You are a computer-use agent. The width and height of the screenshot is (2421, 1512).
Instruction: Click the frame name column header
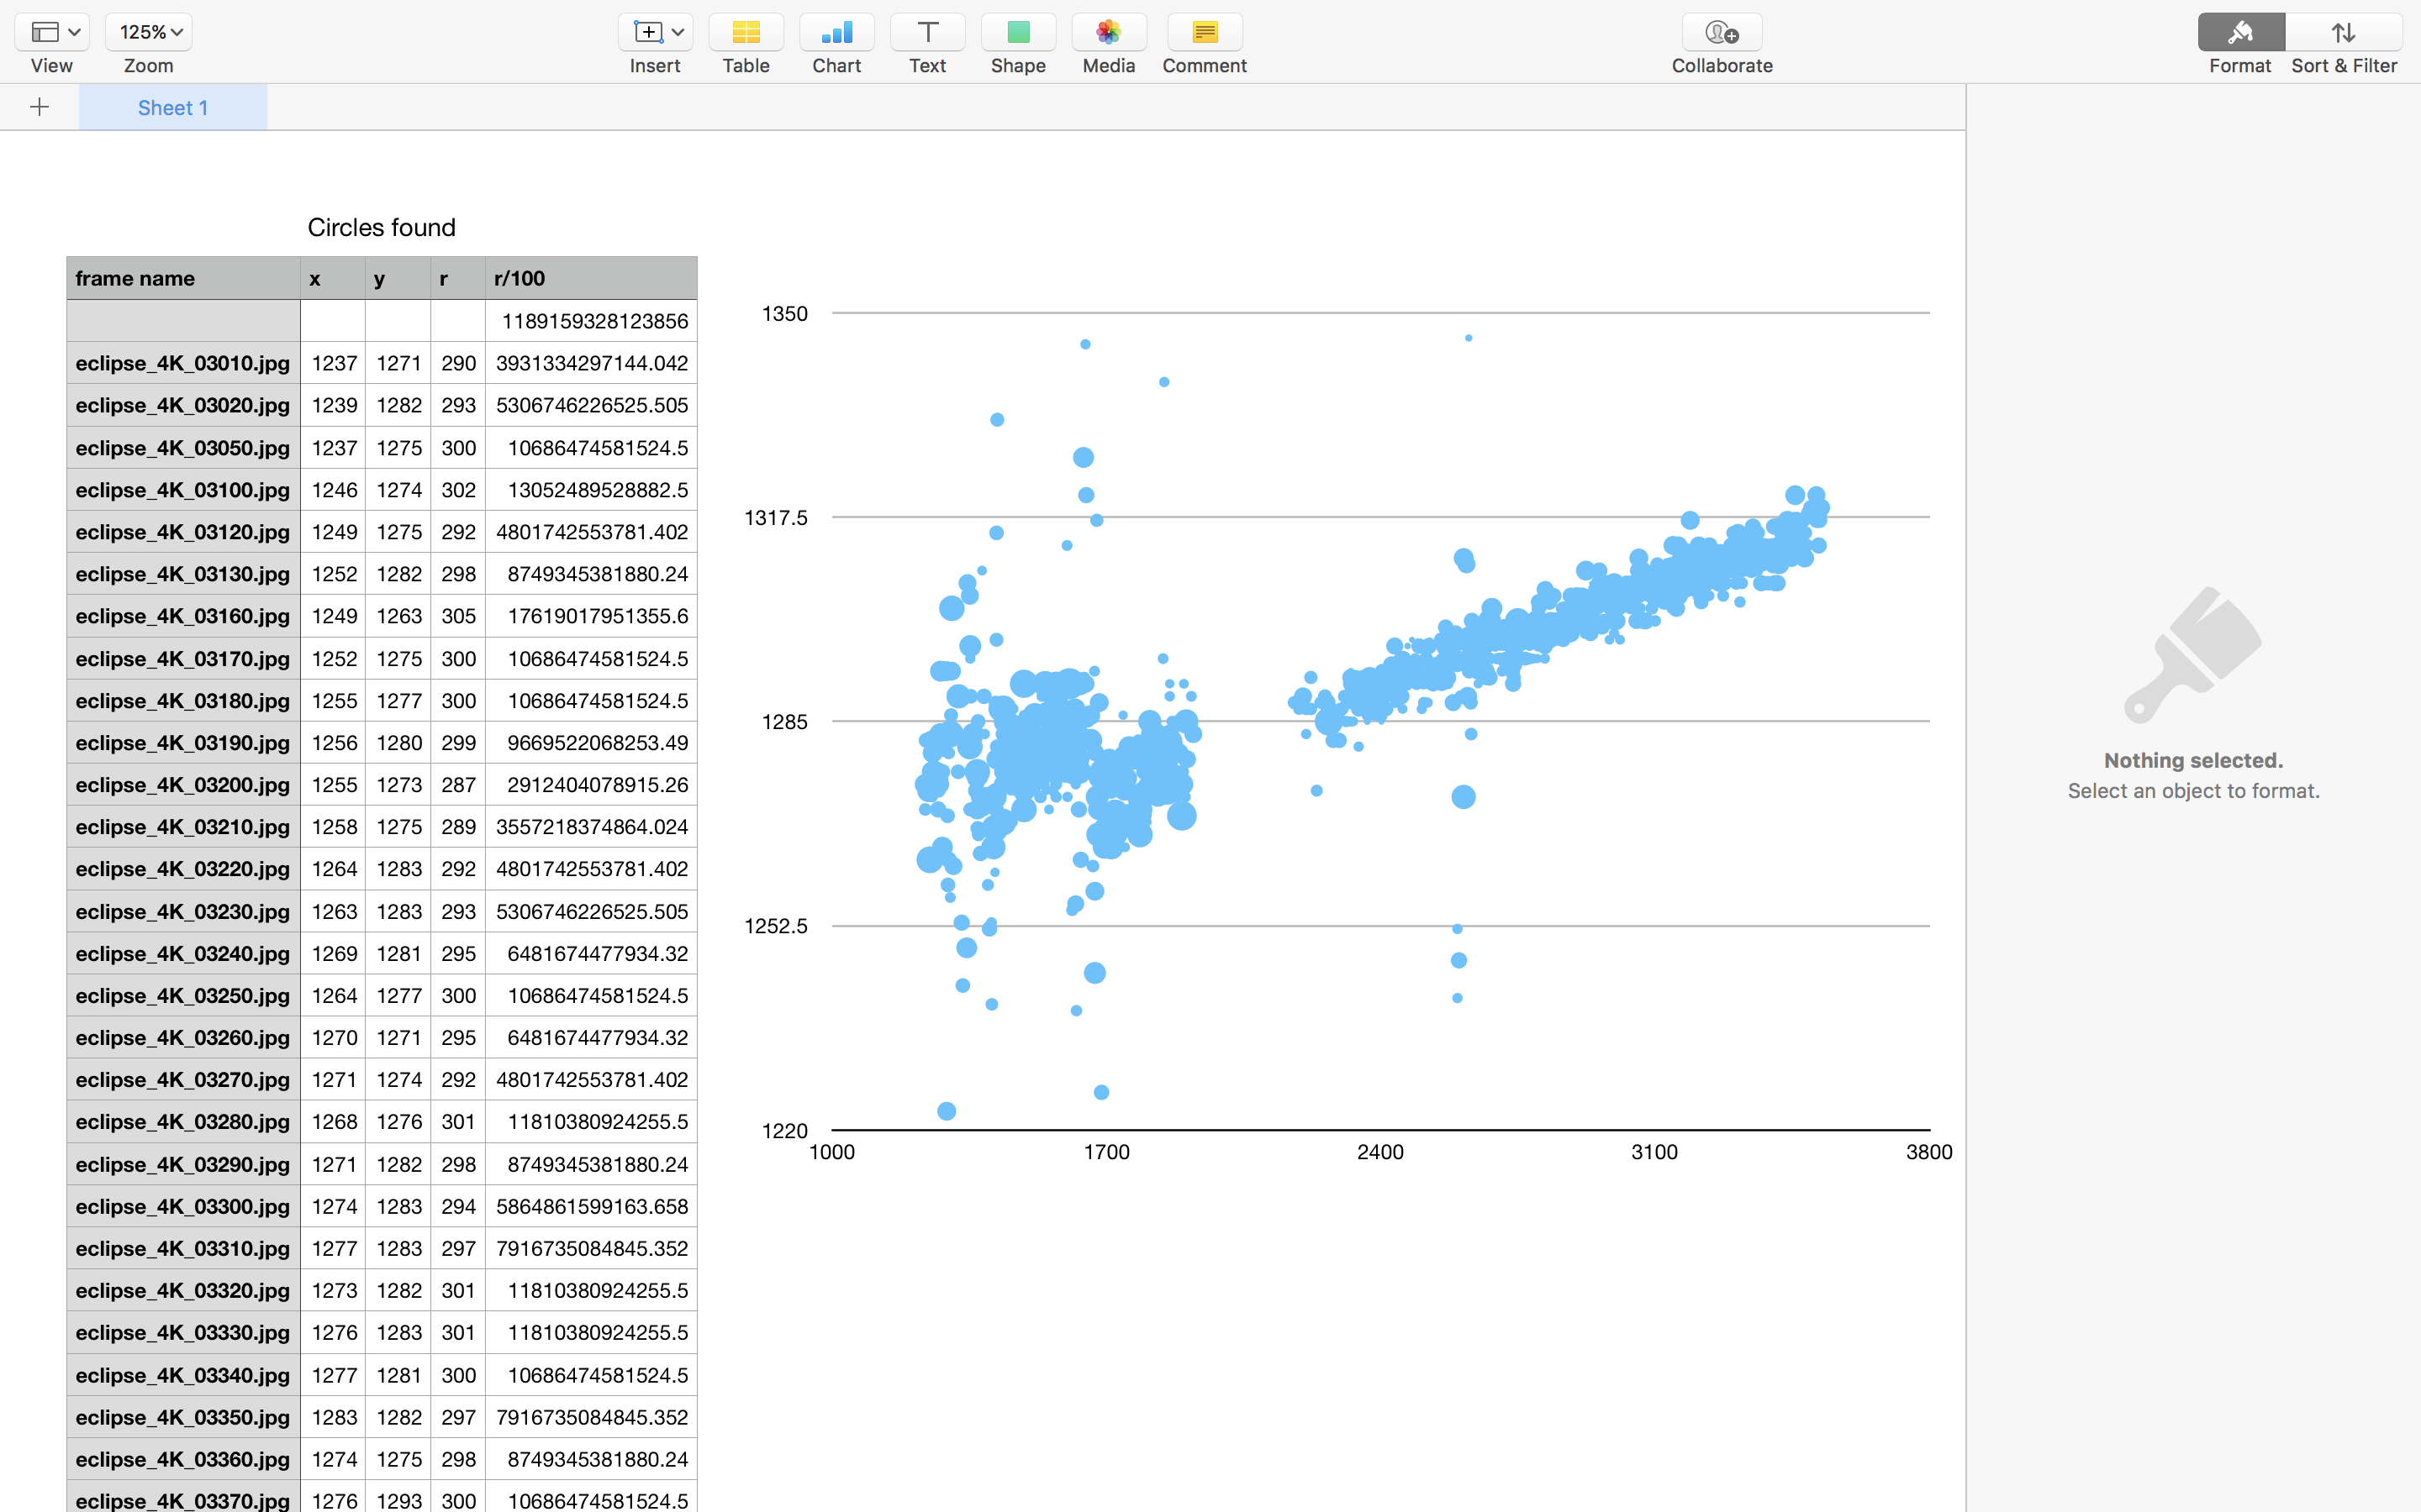click(x=182, y=277)
